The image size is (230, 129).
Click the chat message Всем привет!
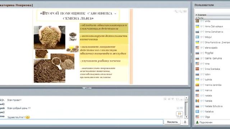pos(14,100)
